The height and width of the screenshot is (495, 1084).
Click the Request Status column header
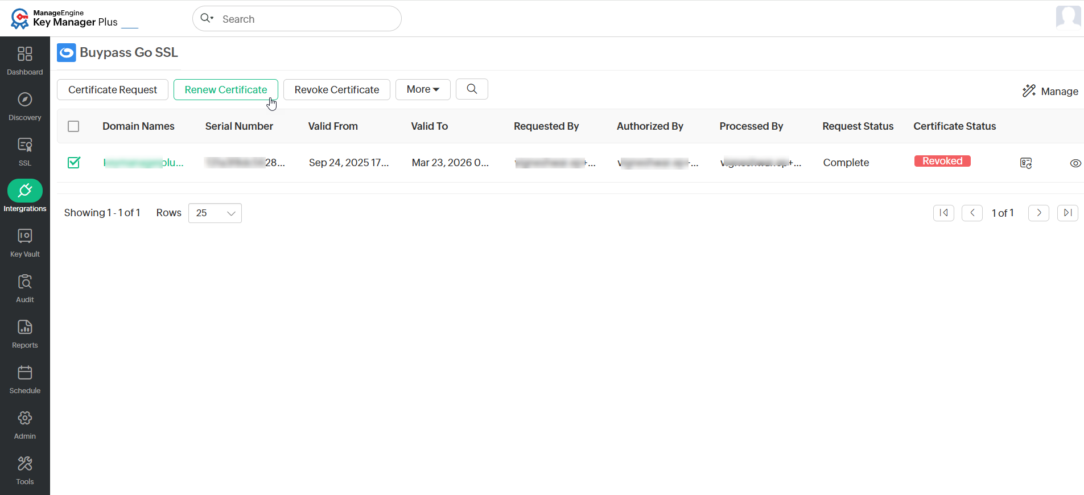[x=858, y=126]
